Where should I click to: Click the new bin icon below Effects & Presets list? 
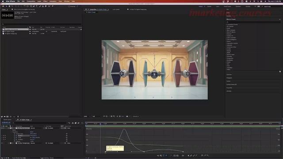[280, 72]
